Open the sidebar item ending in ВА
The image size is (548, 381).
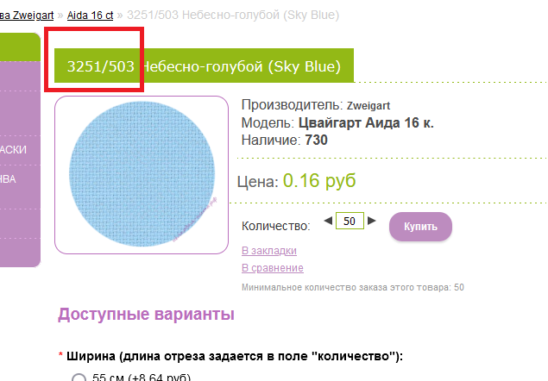click(9, 179)
